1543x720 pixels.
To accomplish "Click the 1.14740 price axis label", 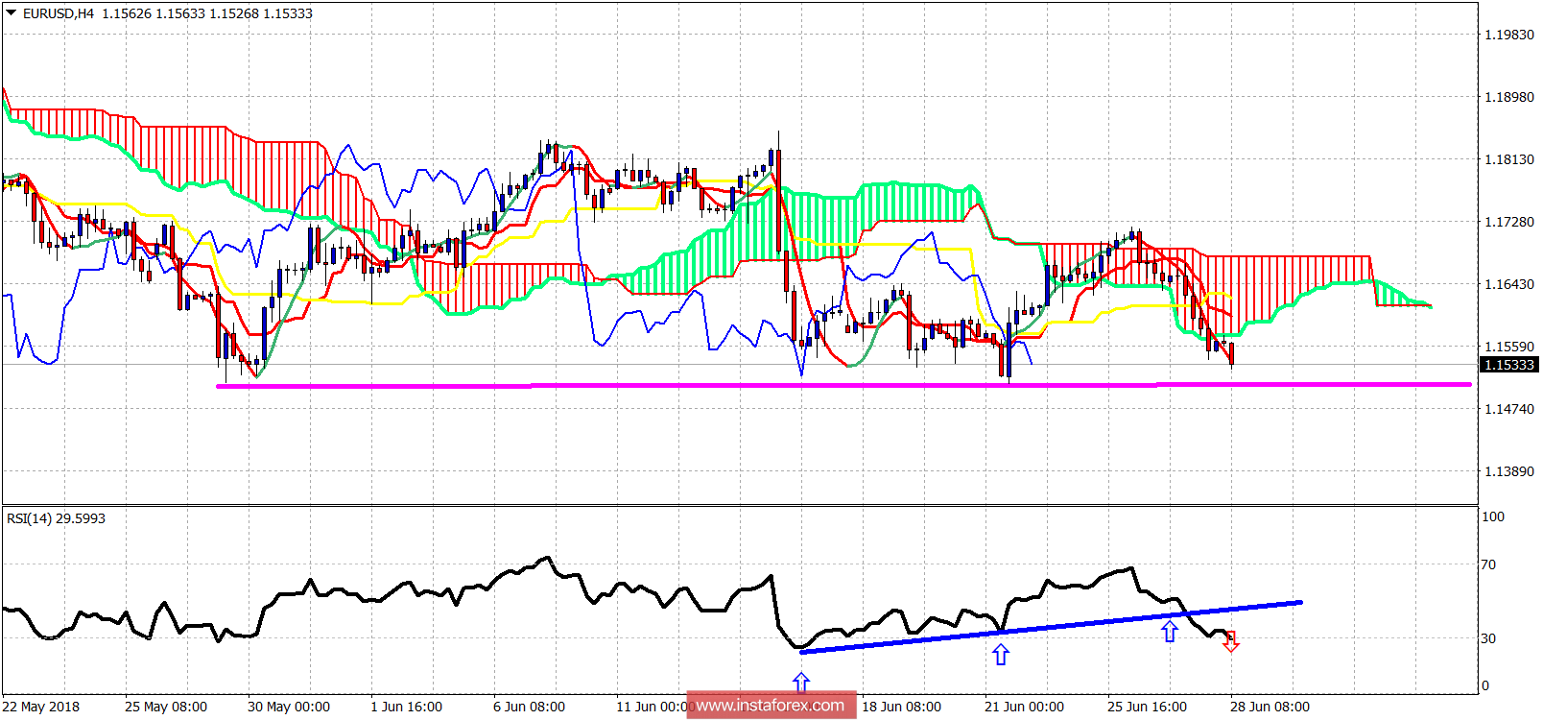I will 1509,409.
